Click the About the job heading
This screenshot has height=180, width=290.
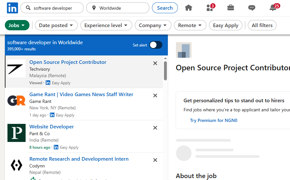tap(196, 176)
